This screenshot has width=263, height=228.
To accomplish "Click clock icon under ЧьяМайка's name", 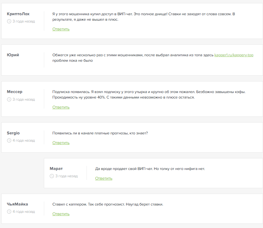I will coord(9,212).
